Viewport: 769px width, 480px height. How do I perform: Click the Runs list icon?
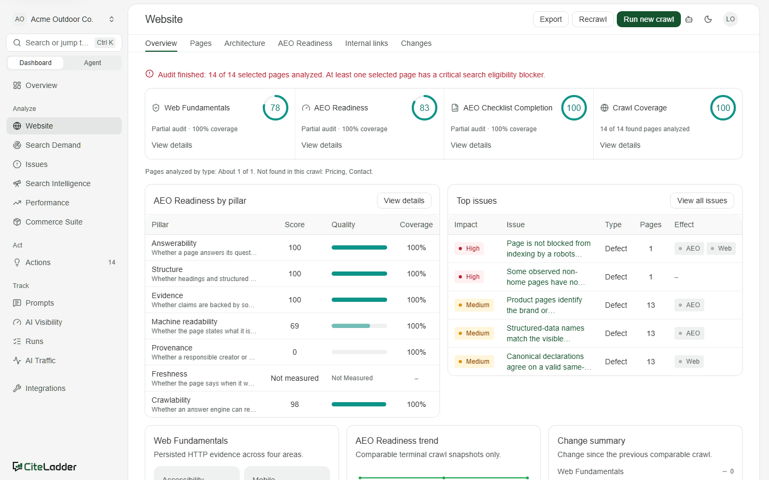click(17, 341)
